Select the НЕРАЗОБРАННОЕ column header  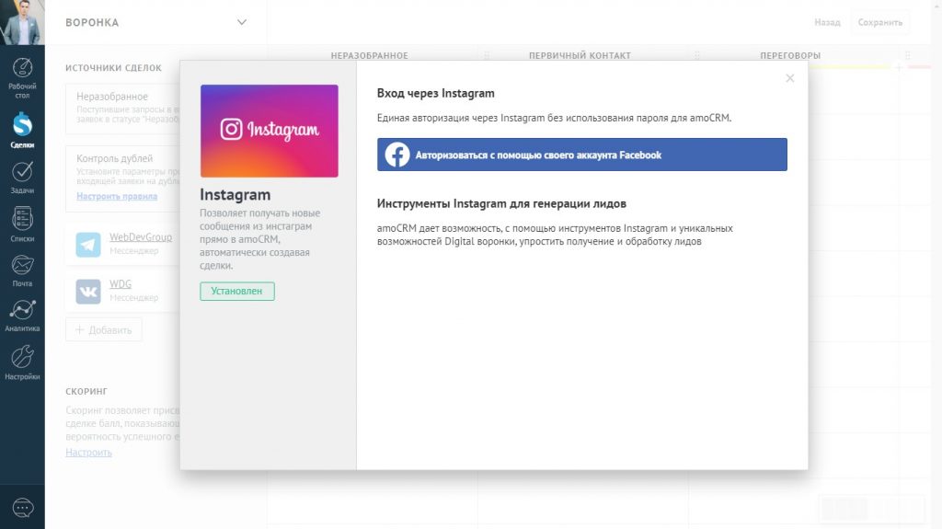point(370,55)
